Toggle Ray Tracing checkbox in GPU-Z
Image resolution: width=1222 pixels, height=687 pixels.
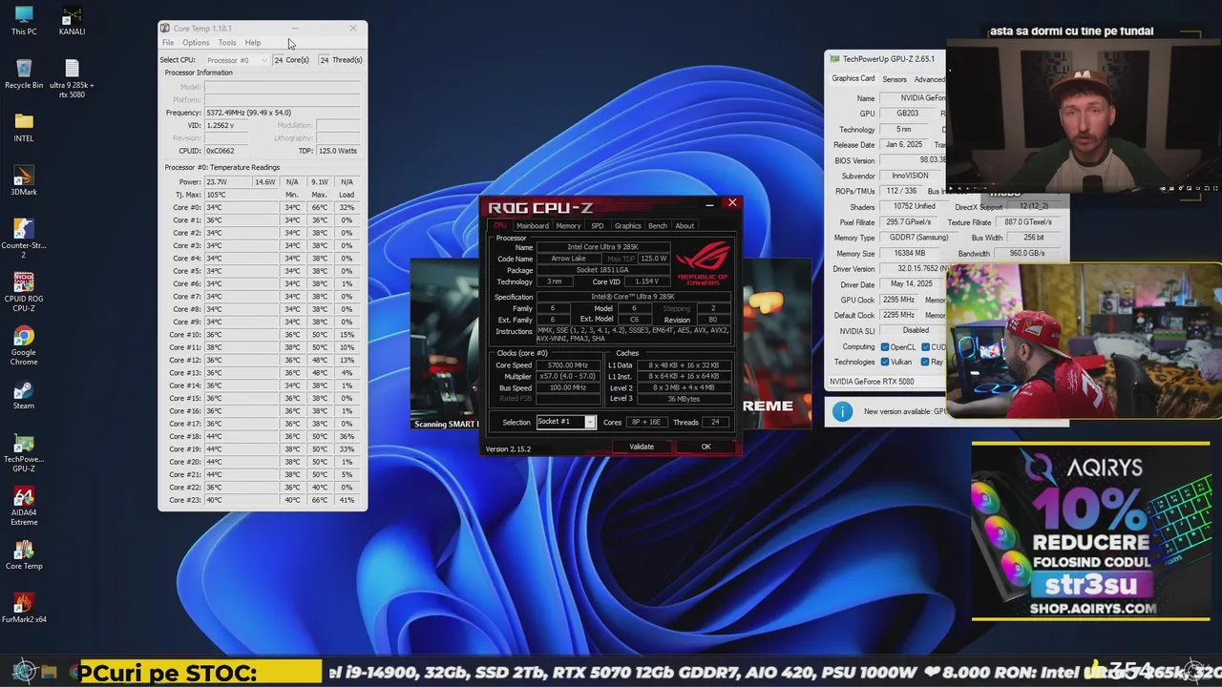point(925,363)
